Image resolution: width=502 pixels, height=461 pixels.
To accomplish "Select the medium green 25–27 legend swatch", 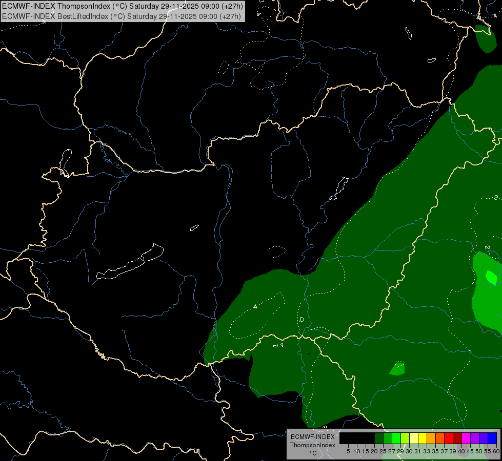I will 388,438.
